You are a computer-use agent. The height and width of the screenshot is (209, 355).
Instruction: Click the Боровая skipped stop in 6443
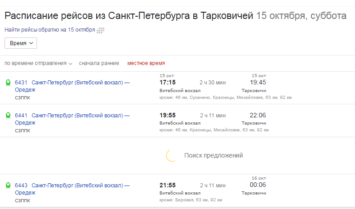(184, 200)
